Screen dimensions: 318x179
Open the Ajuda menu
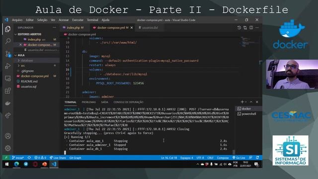click(105, 20)
